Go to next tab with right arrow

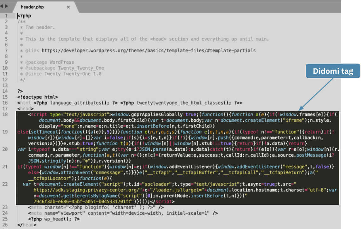7,6
